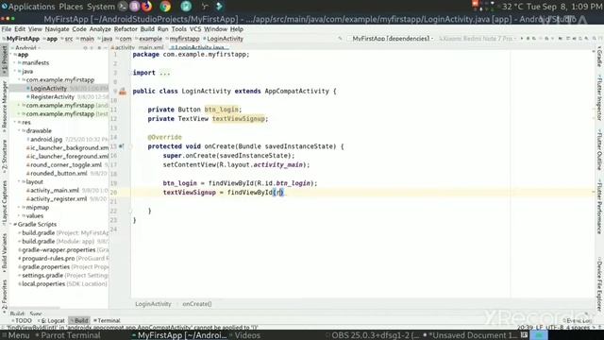Collapse the Gradle Scripts node

point(11,225)
